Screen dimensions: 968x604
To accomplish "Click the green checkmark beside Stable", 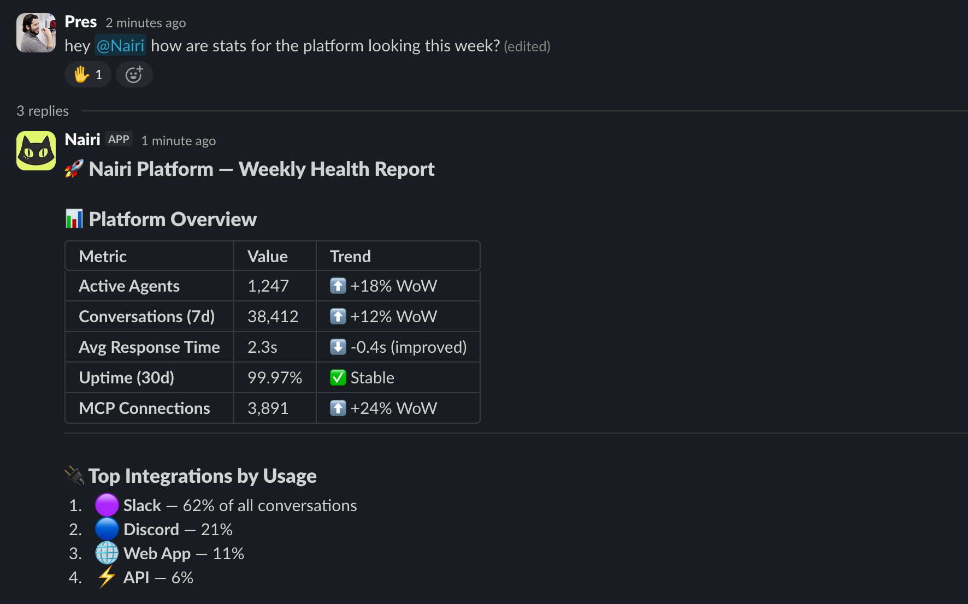I will [x=338, y=377].
